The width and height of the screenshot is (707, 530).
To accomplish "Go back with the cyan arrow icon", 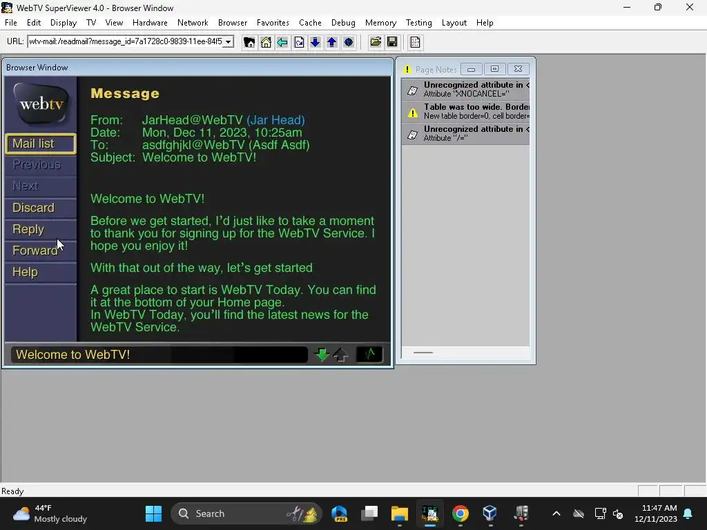I will click(x=282, y=42).
